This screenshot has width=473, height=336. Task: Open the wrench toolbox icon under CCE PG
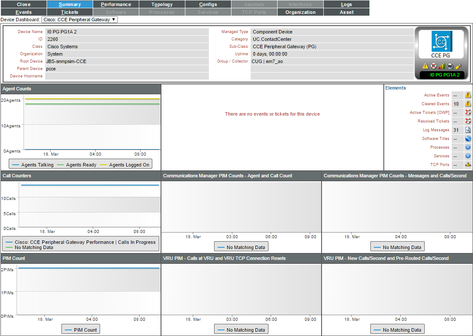(x=458, y=66)
